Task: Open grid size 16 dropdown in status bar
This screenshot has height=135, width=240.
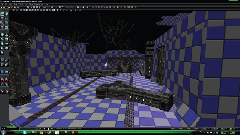Action: tap(205, 129)
